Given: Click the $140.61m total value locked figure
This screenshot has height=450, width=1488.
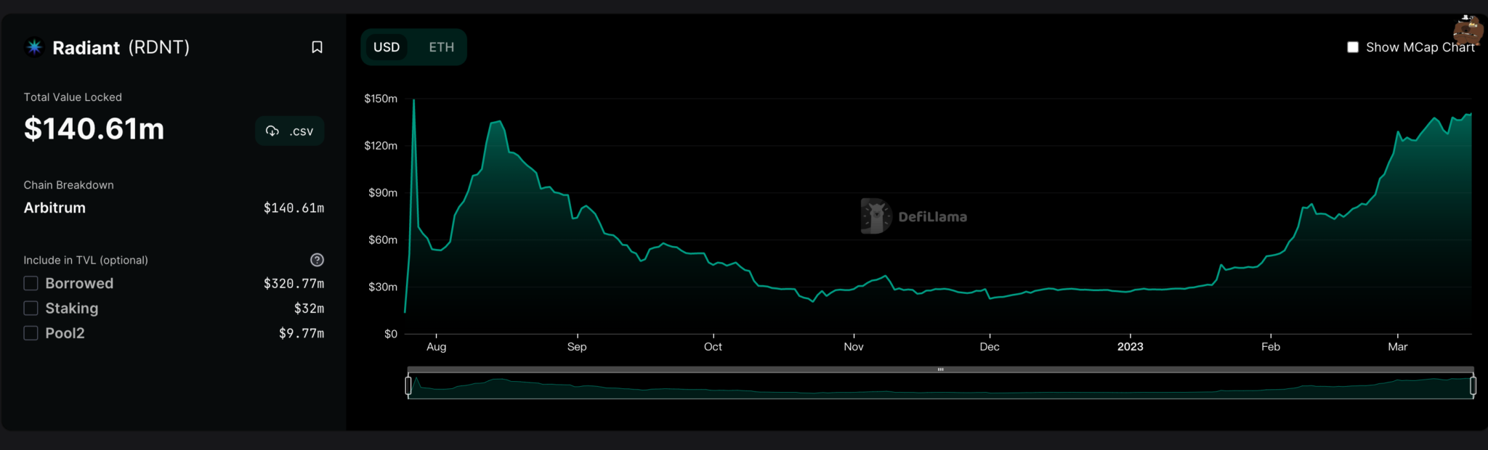Looking at the screenshot, I should pos(94,129).
